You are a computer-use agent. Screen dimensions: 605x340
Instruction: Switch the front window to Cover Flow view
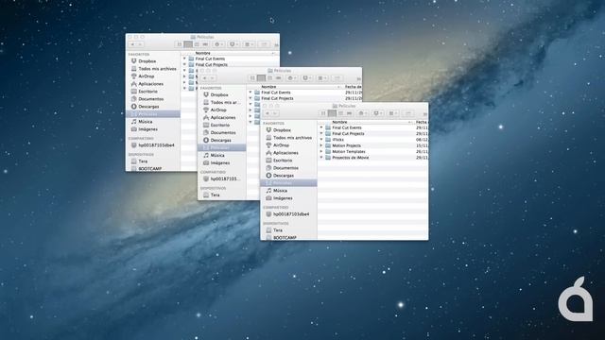coord(349,113)
